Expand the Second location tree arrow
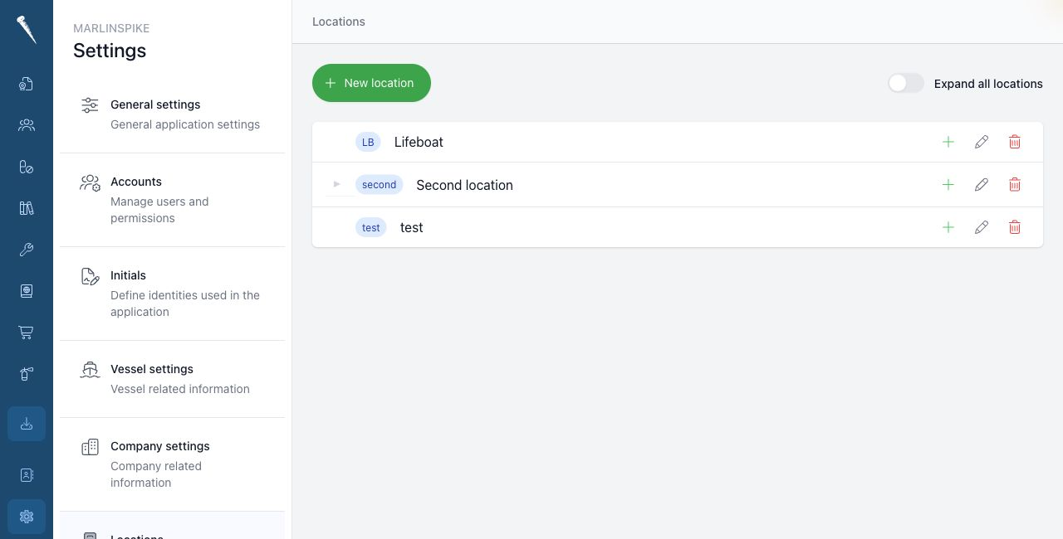 (x=336, y=184)
